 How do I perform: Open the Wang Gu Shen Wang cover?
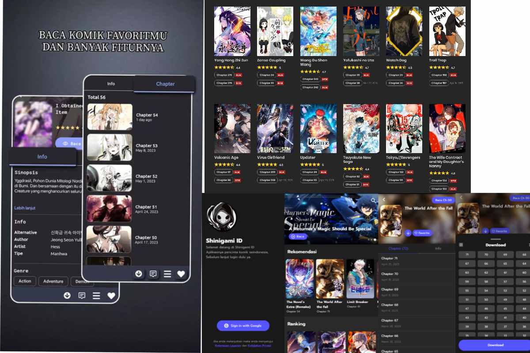coord(318,31)
